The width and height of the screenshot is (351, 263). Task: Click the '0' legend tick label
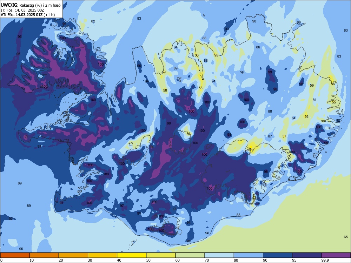tap(1, 260)
